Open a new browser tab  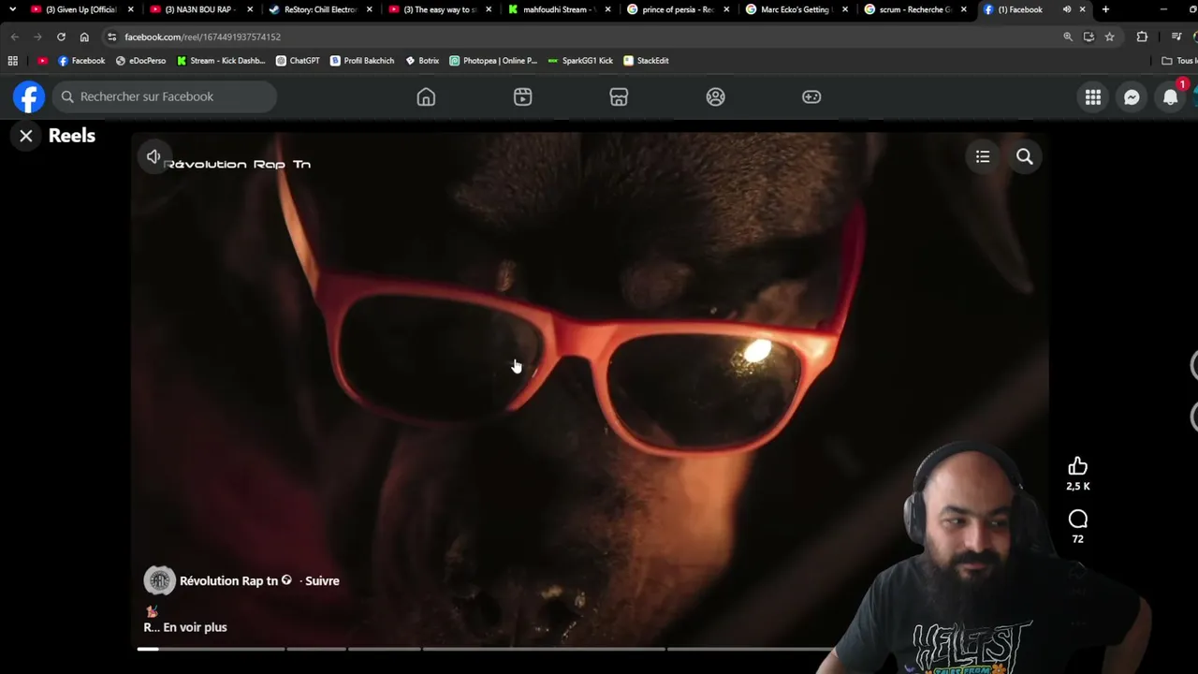pyautogui.click(x=1105, y=9)
